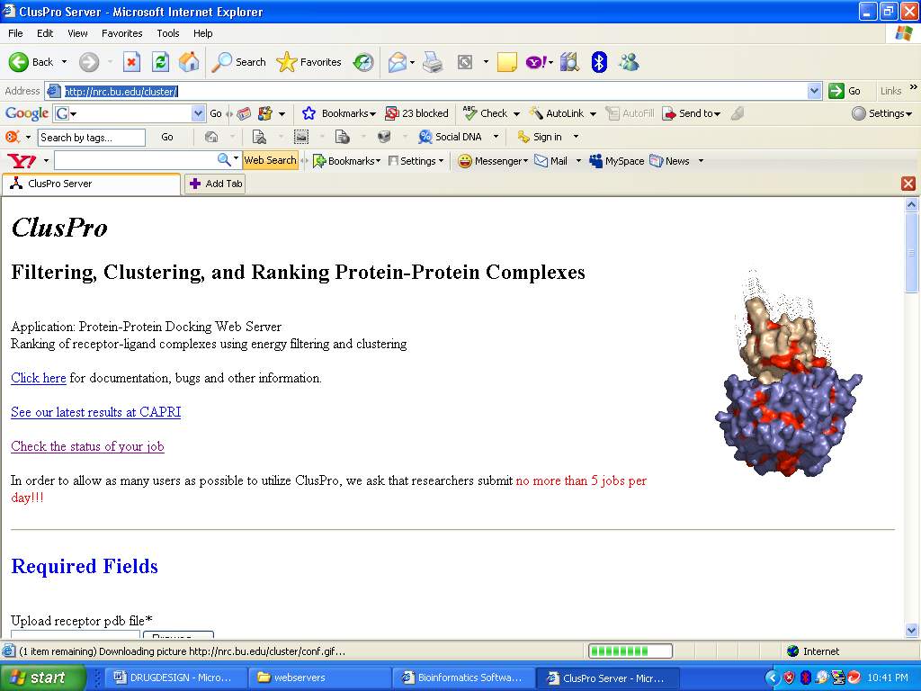Click the Yahoo search input field
The width and height of the screenshot is (921, 691).
click(135, 160)
